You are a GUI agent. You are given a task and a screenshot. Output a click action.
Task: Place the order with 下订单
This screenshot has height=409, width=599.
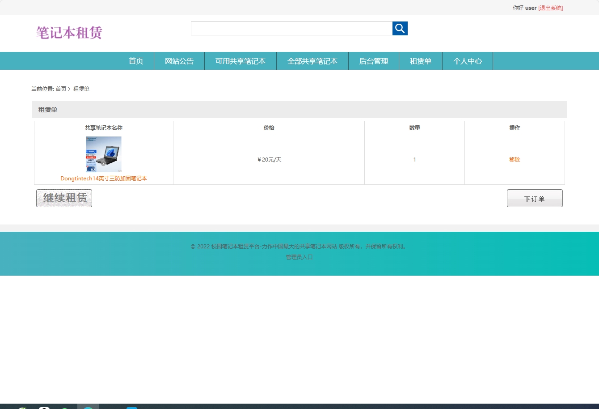[x=535, y=198]
